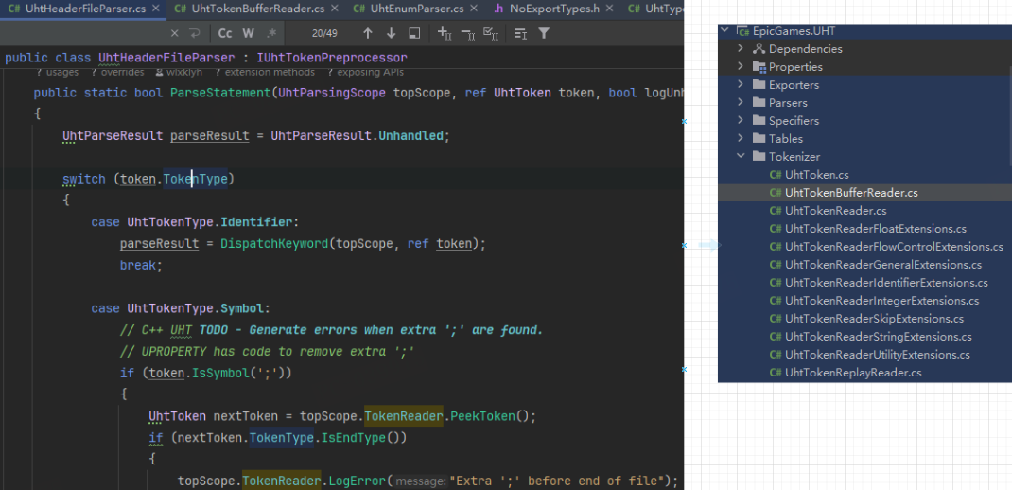This screenshot has height=490, width=1012.
Task: Open search filter funnel options
Action: point(544,33)
